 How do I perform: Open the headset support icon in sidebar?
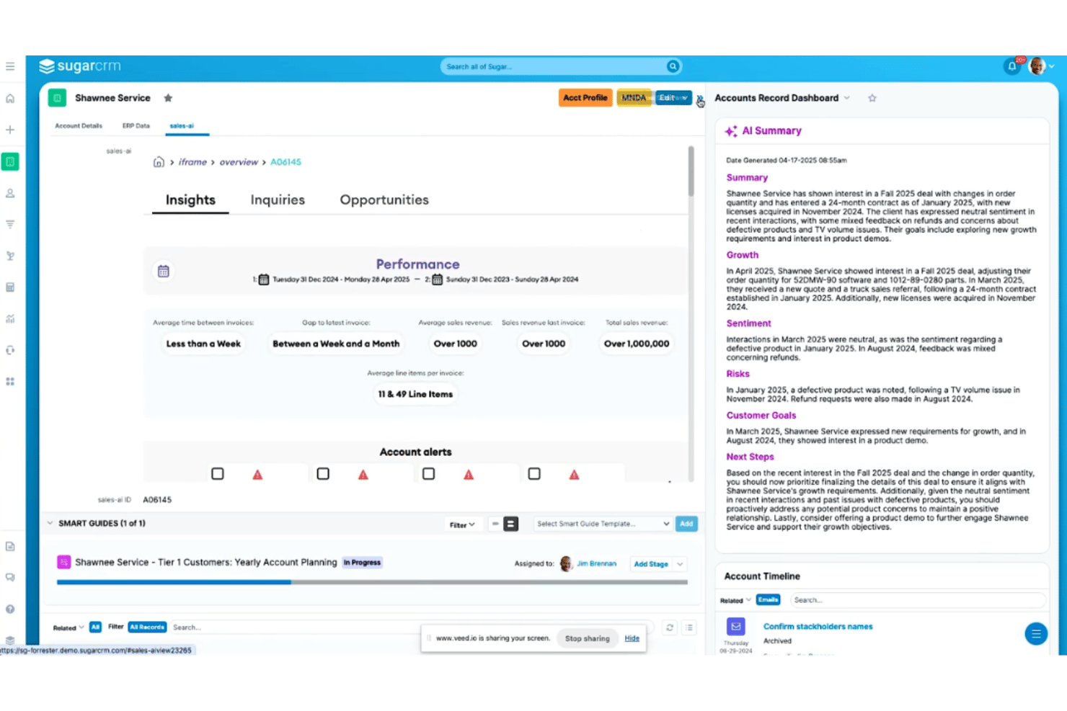tap(10, 350)
